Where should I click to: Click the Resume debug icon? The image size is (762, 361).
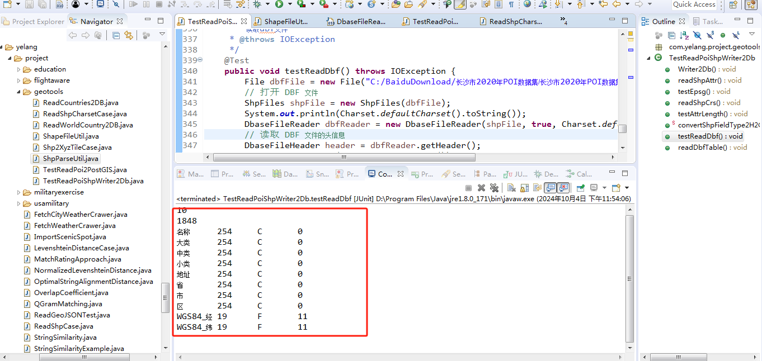pyautogui.click(x=134, y=4)
